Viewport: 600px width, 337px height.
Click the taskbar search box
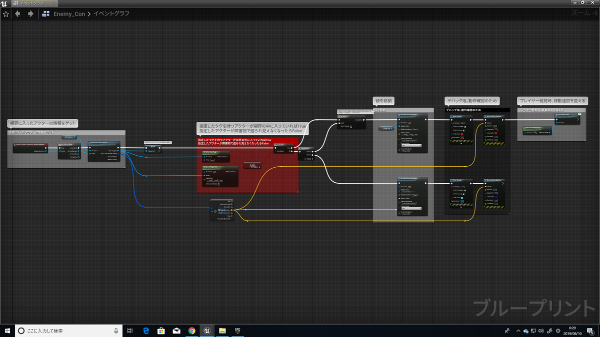(69, 331)
